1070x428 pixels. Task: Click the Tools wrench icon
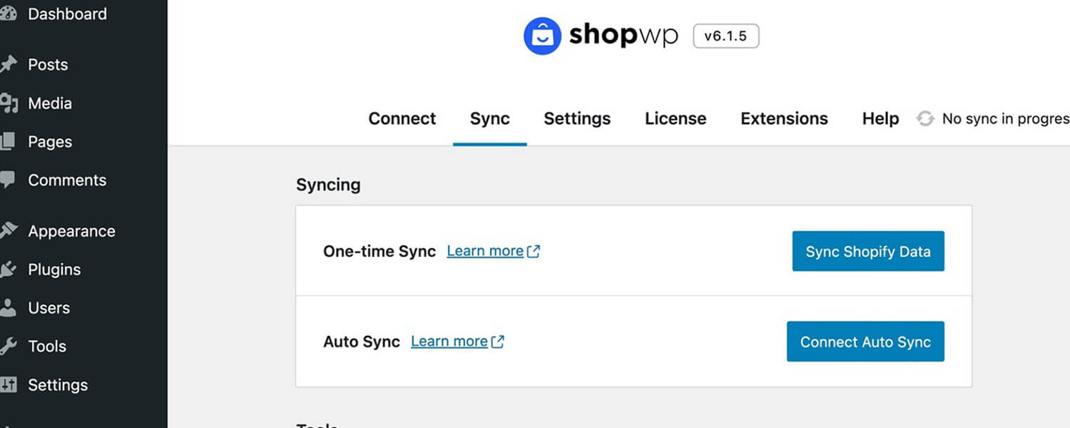pyautogui.click(x=8, y=347)
